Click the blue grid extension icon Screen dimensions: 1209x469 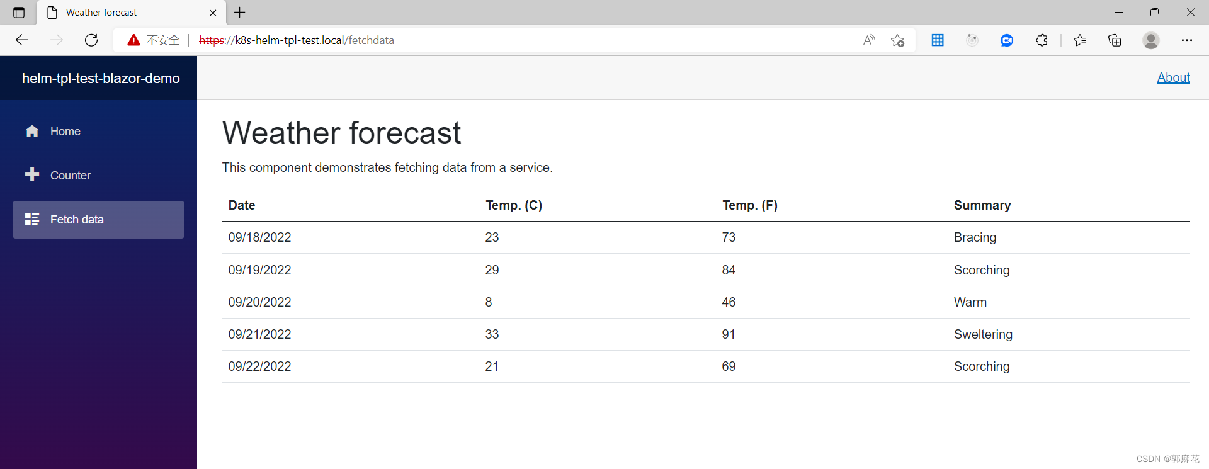coord(938,40)
